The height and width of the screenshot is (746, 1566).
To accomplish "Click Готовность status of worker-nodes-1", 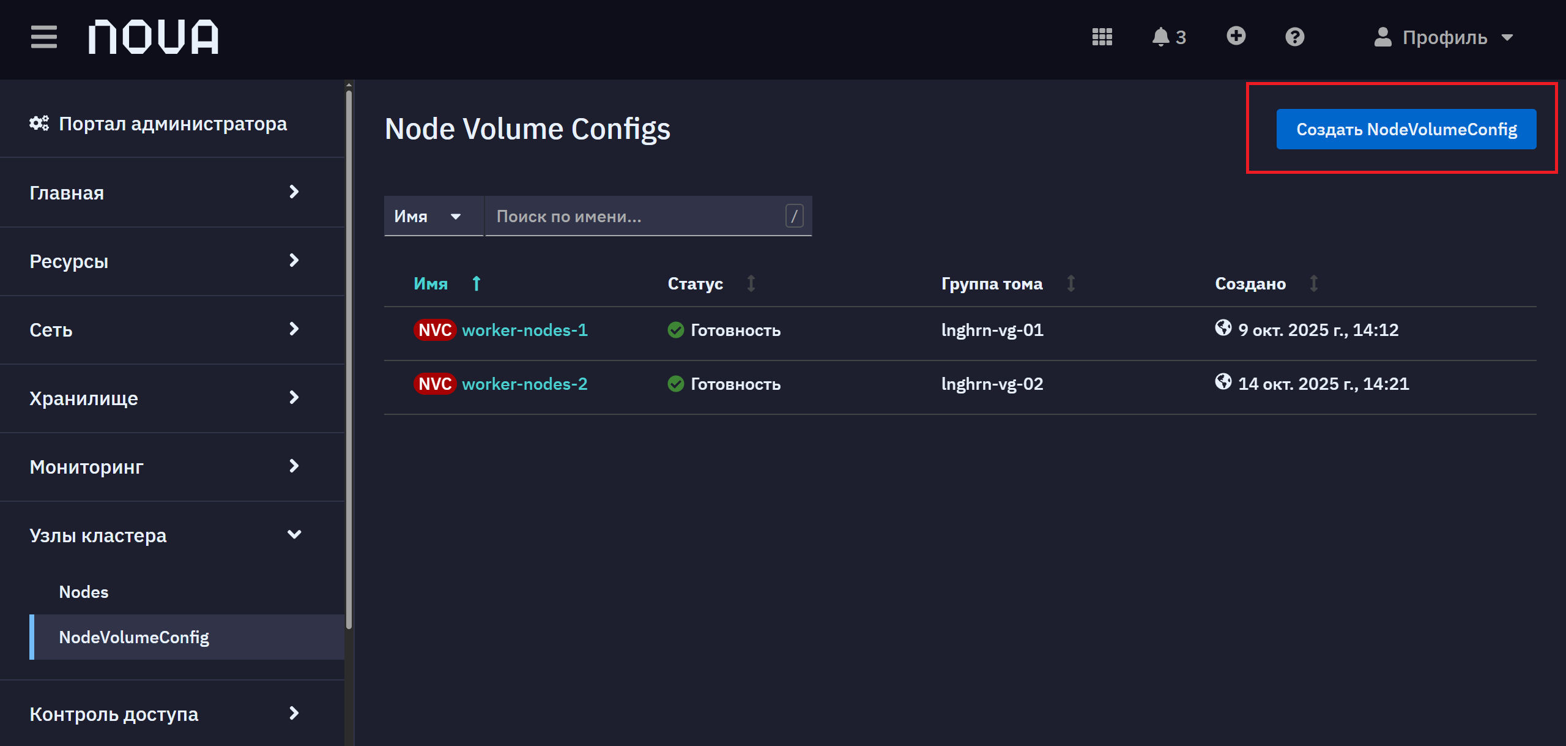I will 736,330.
